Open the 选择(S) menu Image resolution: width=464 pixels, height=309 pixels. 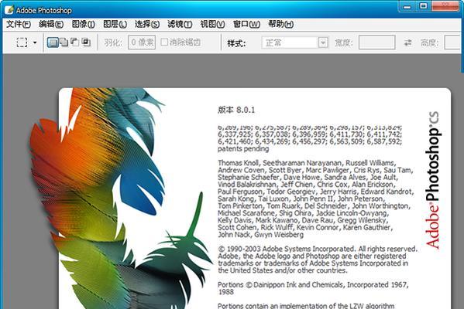[x=147, y=24]
